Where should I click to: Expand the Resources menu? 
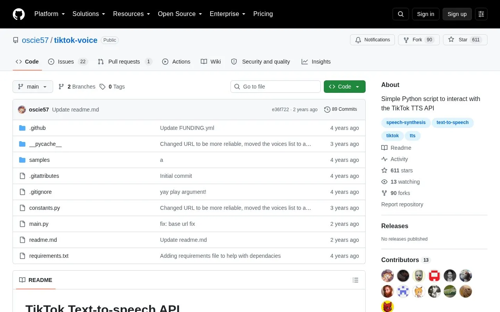132,14
